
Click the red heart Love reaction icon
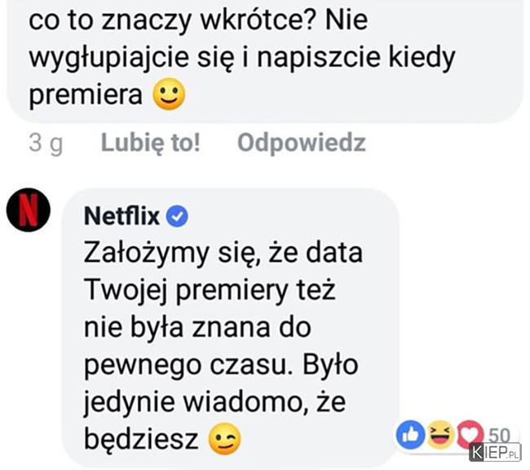pos(470,434)
